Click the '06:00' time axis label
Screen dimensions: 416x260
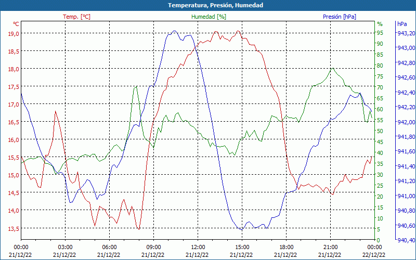tap(109, 248)
